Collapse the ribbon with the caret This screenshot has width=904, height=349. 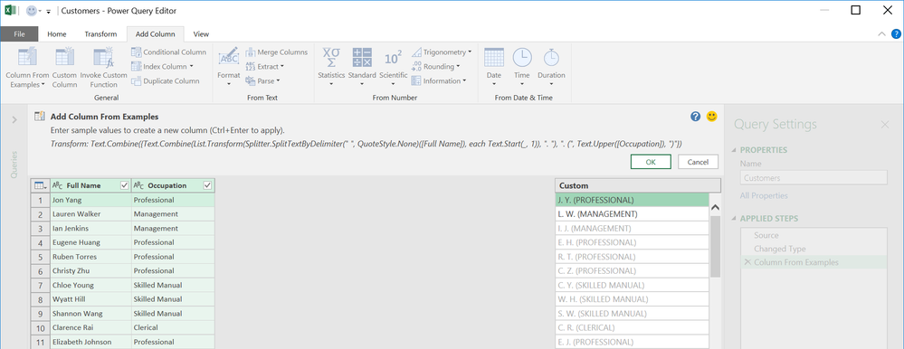point(881,34)
